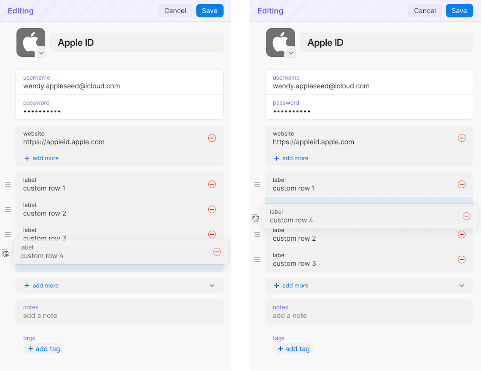The width and height of the screenshot is (481, 371).
Task: Save the Apple ID entry
Action: [x=210, y=10]
